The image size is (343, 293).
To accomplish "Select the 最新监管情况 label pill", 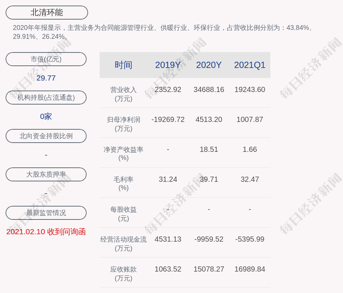I will tap(46, 213).
